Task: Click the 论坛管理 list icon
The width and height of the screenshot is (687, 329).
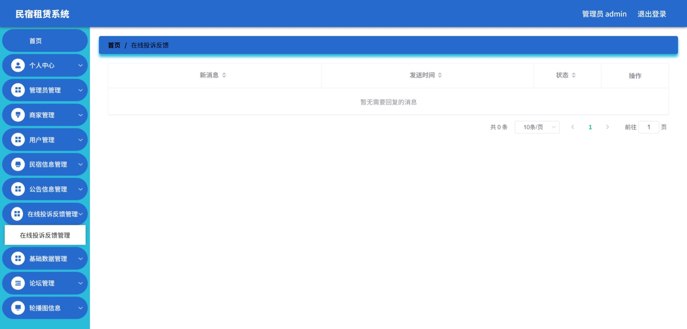Action: click(18, 283)
